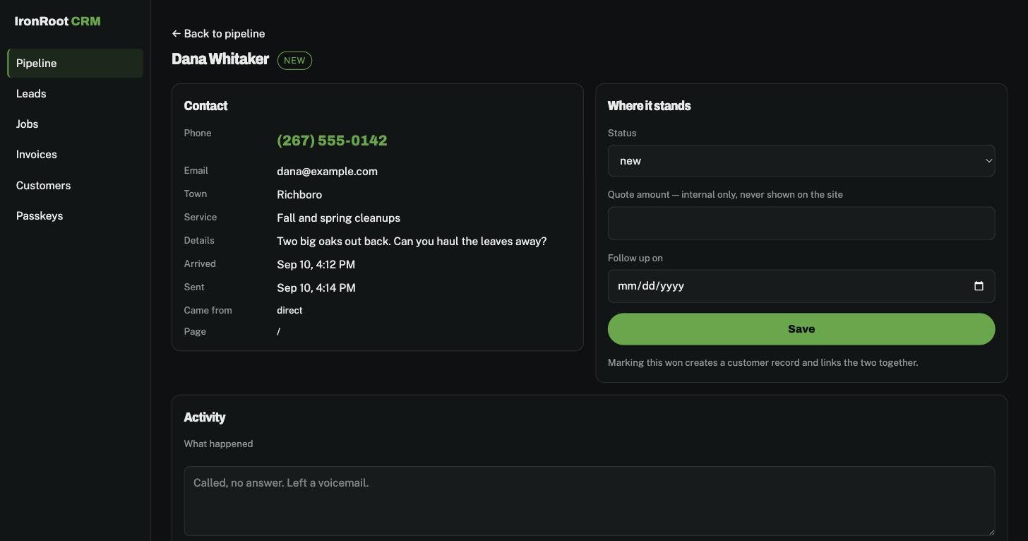1028x541 pixels.
Task: Select the email dana@example.com
Action: pos(327,172)
